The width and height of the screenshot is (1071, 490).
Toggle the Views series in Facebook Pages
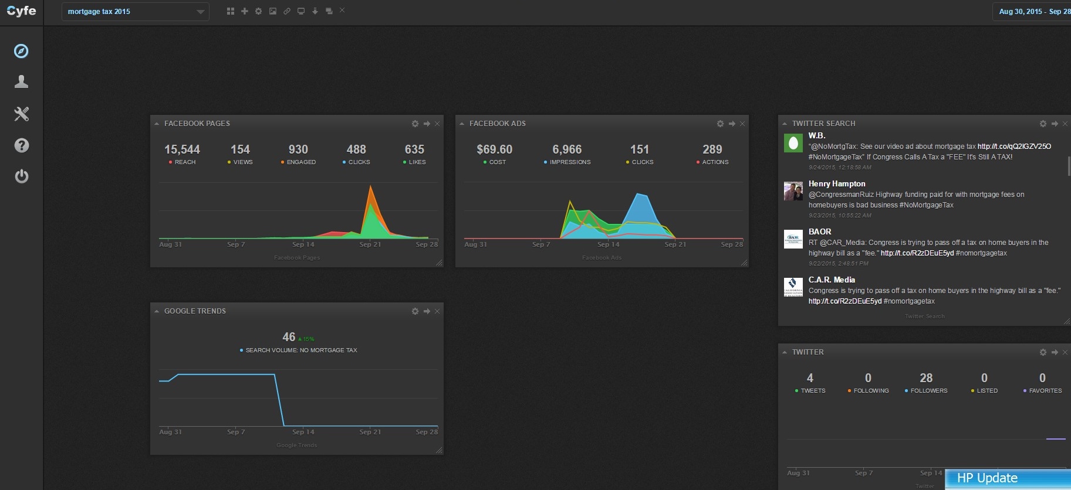click(x=240, y=162)
